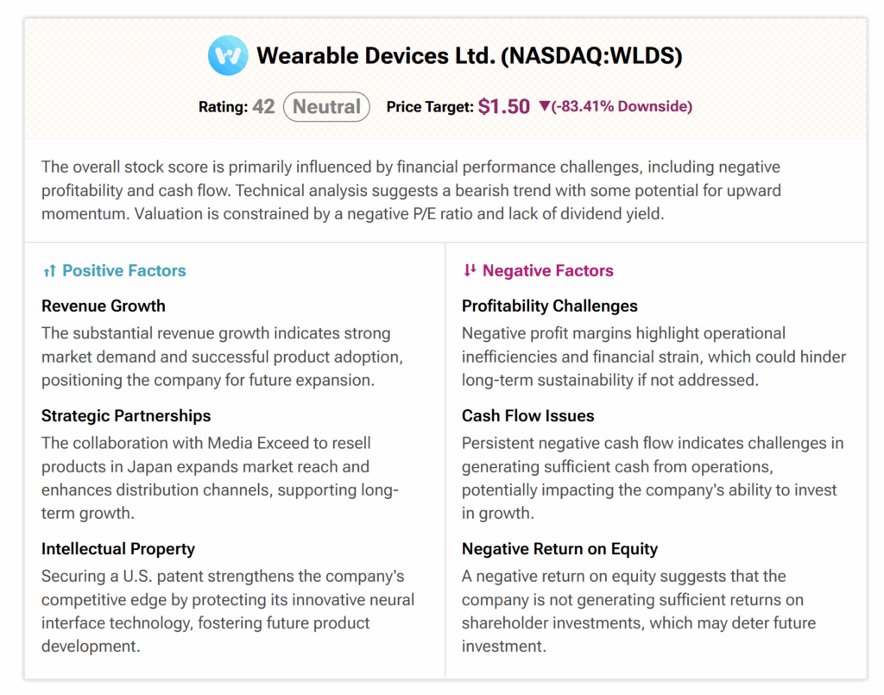Click the Neutral rating badge
This screenshot has height=695, width=884.
tap(326, 107)
